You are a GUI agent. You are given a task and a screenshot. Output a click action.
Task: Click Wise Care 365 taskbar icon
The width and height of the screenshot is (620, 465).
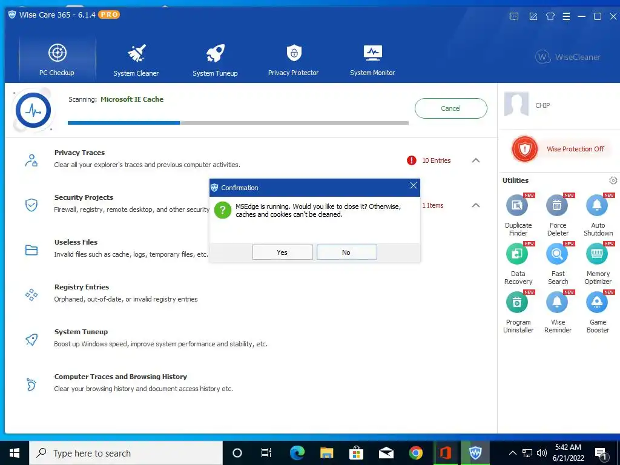pos(475,453)
